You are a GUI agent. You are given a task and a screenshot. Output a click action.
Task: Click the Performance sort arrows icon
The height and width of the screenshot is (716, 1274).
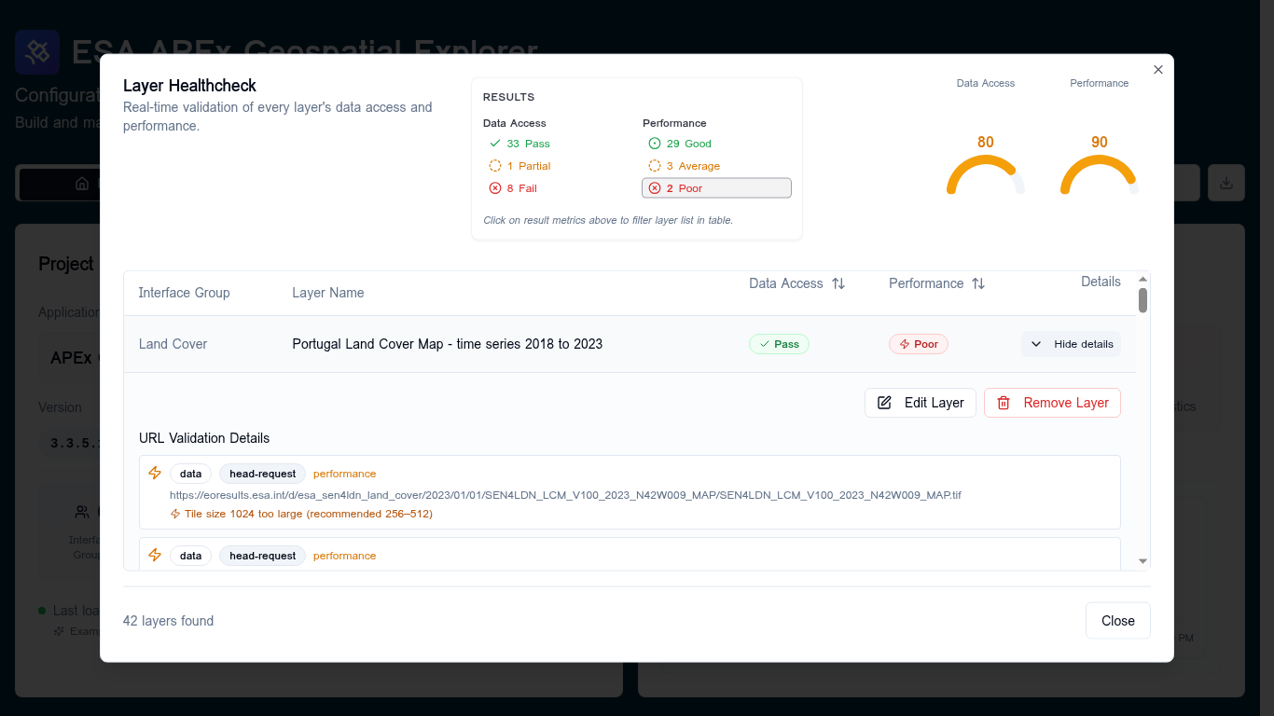978,283
